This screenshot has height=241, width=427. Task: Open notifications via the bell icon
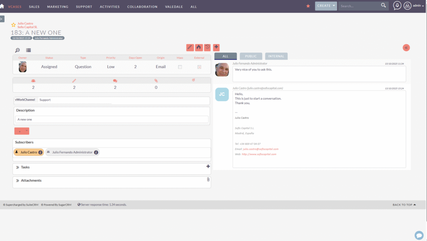tap(397, 6)
